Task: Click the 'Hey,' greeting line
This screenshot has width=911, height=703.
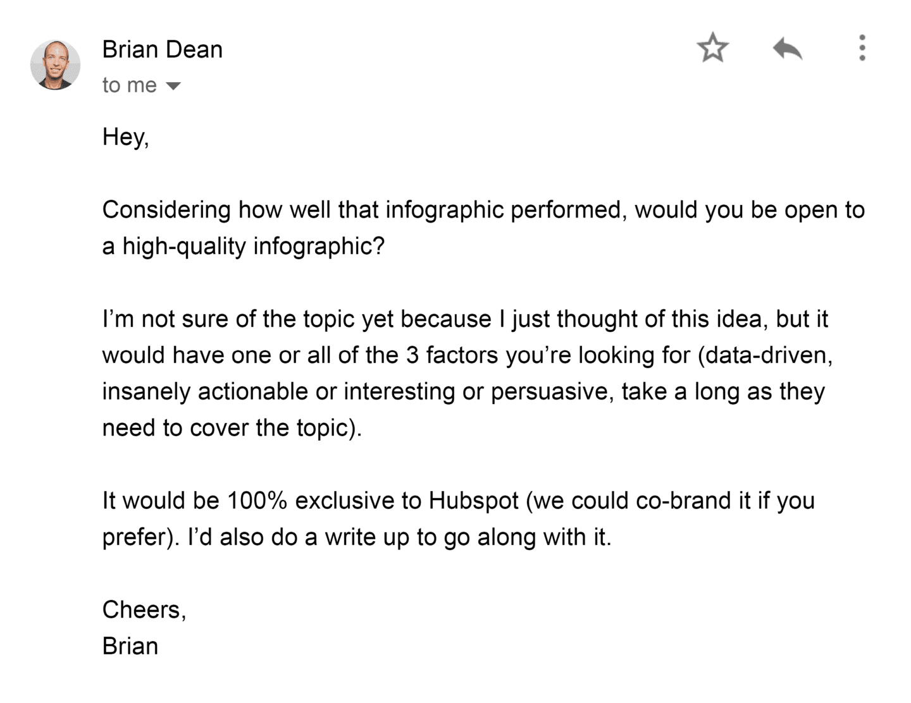Action: click(125, 137)
